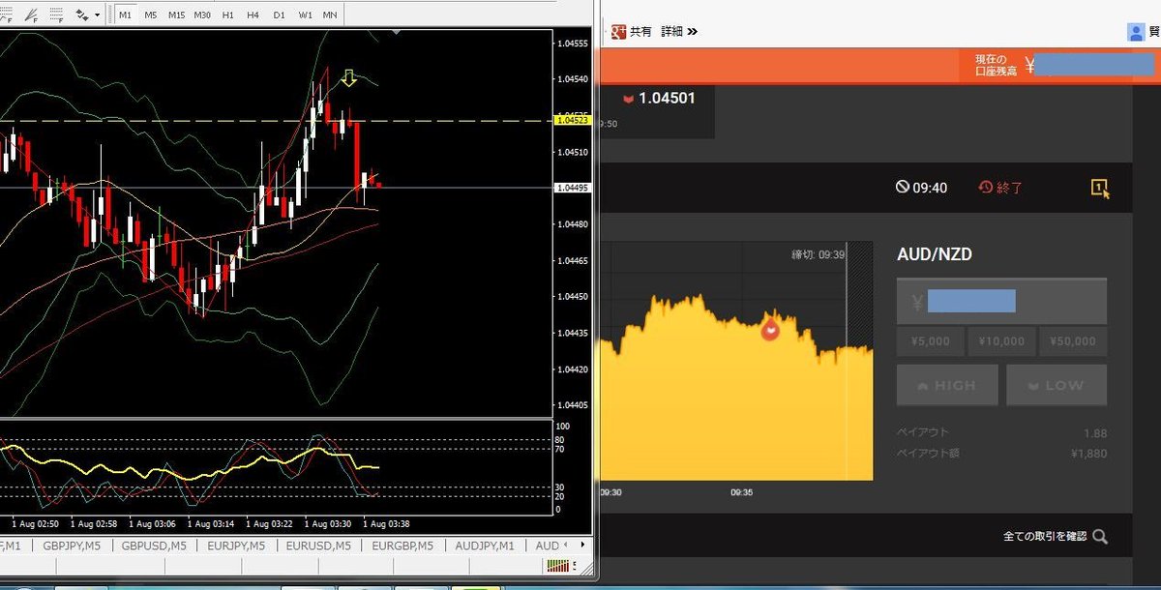Screen dimensions: 1161x590
Task: Open the EURGBP,M5 chart tab
Action: point(404,546)
